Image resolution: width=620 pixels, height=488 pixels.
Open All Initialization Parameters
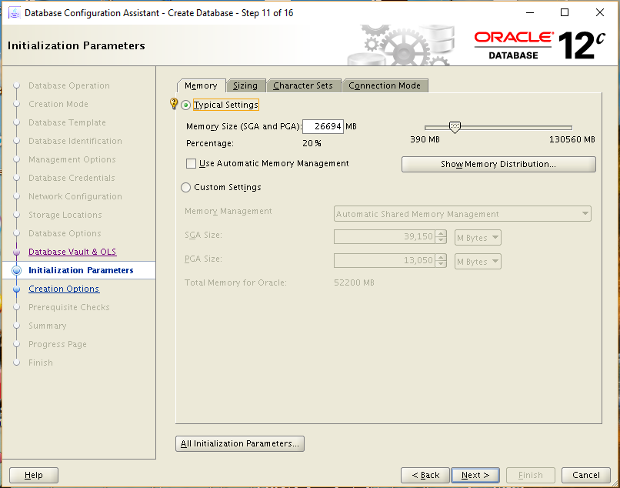(239, 443)
